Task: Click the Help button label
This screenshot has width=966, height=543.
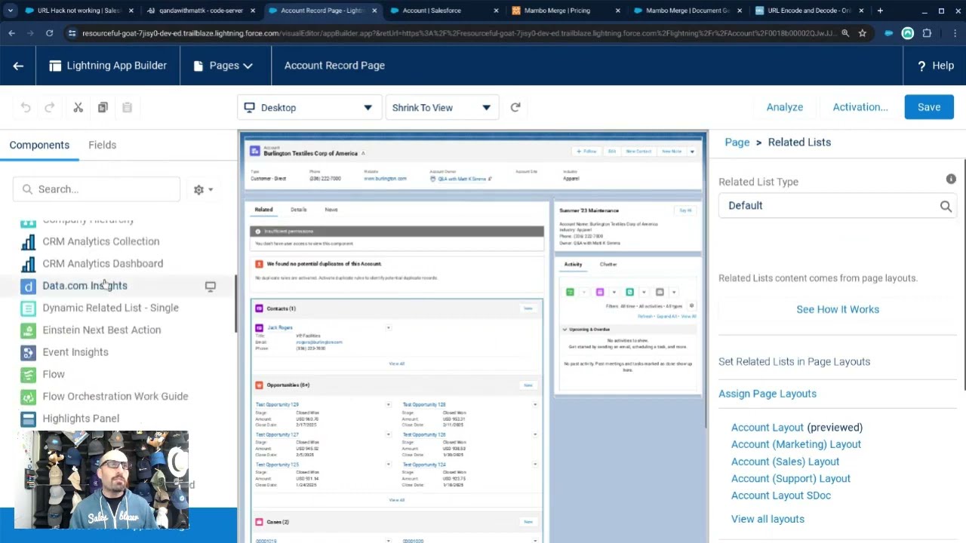Action: (x=943, y=66)
